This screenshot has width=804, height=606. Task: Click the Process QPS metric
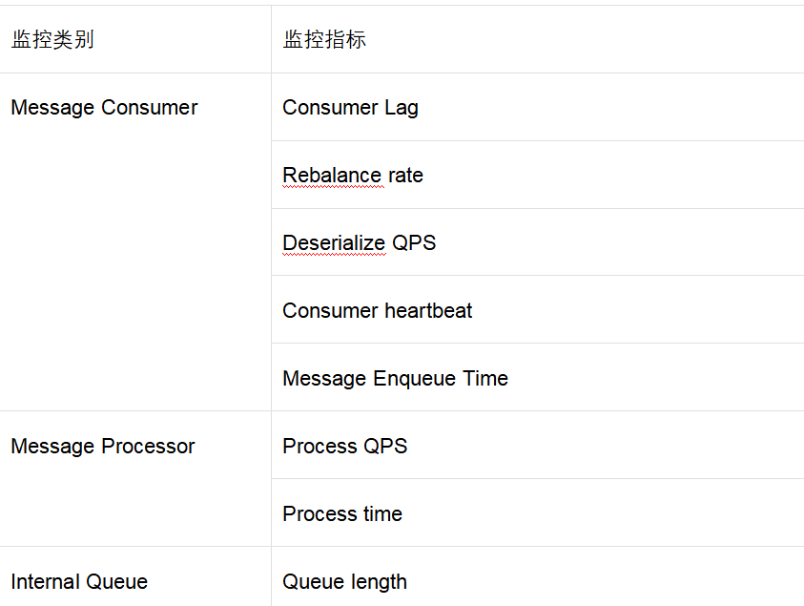coord(344,447)
